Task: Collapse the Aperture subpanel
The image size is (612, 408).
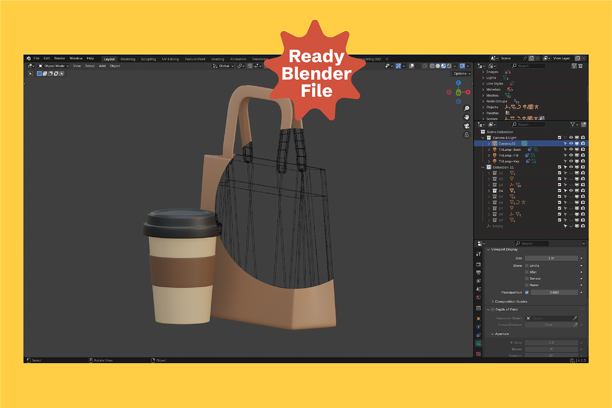Action: (493, 334)
